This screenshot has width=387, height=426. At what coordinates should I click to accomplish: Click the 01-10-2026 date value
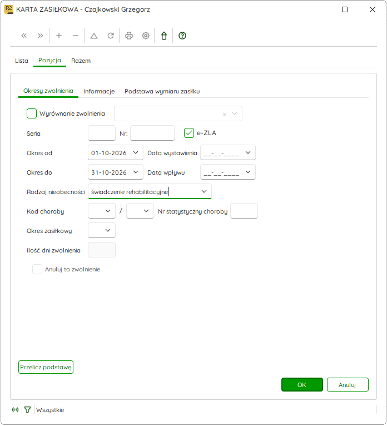109,153
